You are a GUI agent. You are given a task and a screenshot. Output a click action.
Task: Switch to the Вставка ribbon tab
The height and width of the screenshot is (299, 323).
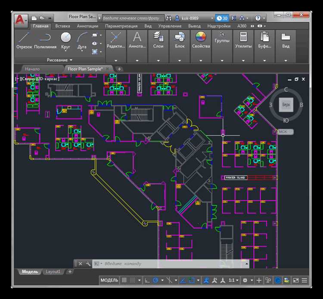click(x=62, y=26)
